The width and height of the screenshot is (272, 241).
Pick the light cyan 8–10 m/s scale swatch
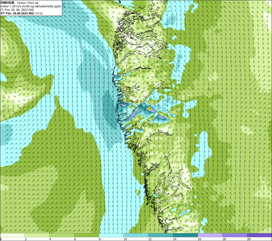111,235
